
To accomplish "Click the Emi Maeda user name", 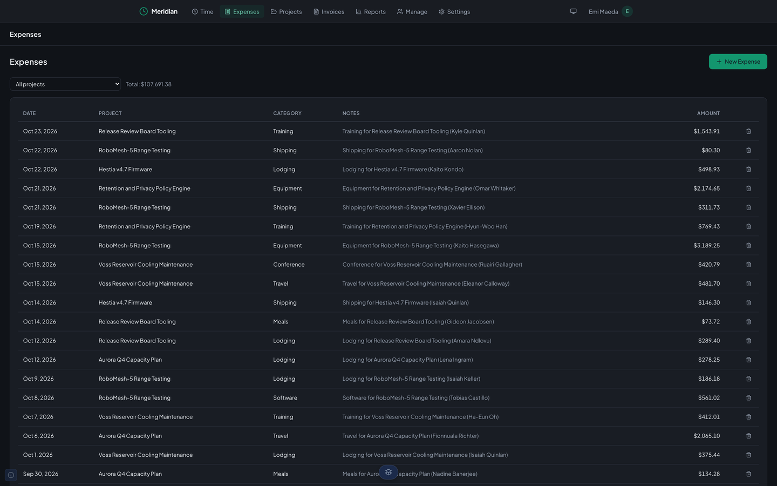I will coord(603,11).
